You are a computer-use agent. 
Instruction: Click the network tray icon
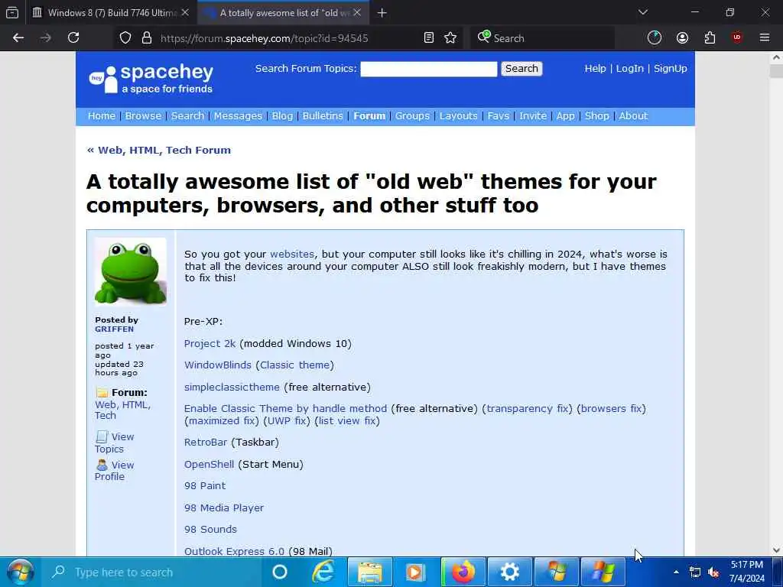click(x=694, y=572)
